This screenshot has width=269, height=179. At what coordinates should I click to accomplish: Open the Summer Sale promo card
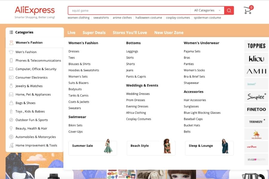click(x=93, y=148)
